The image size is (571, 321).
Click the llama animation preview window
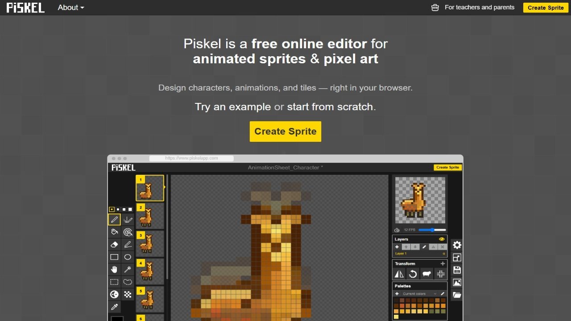[x=420, y=200]
